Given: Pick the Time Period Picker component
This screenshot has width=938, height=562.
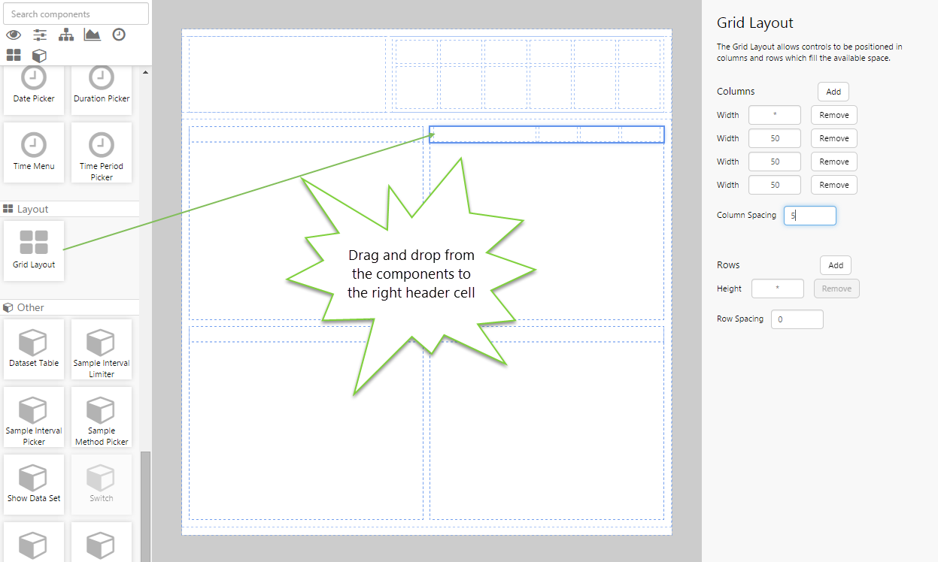Looking at the screenshot, I should [102, 153].
